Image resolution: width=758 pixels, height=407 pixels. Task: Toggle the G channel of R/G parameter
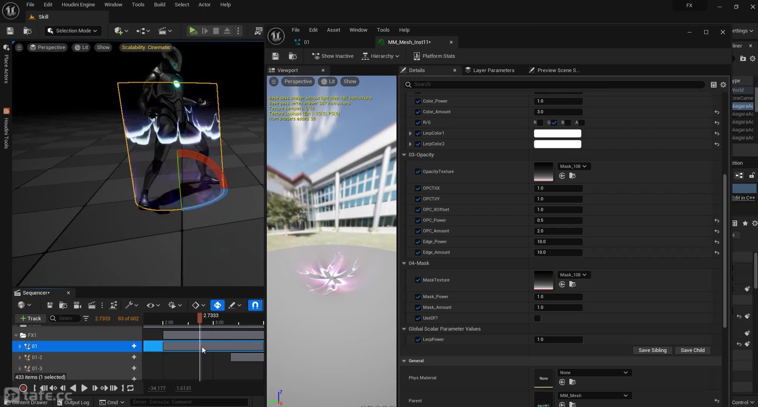[x=554, y=123]
